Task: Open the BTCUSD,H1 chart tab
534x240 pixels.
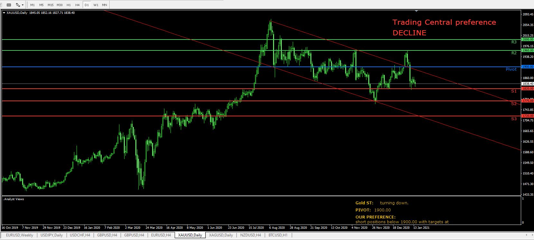Action: pyautogui.click(x=278, y=235)
